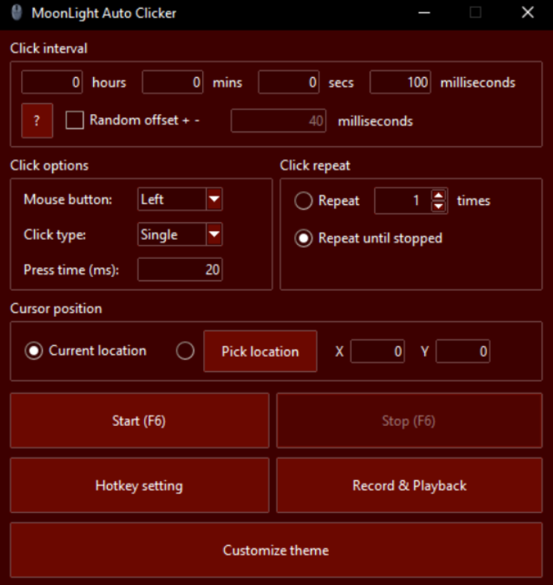Click the 'Press time (ms):' label
The image size is (553, 585).
tap(71, 270)
